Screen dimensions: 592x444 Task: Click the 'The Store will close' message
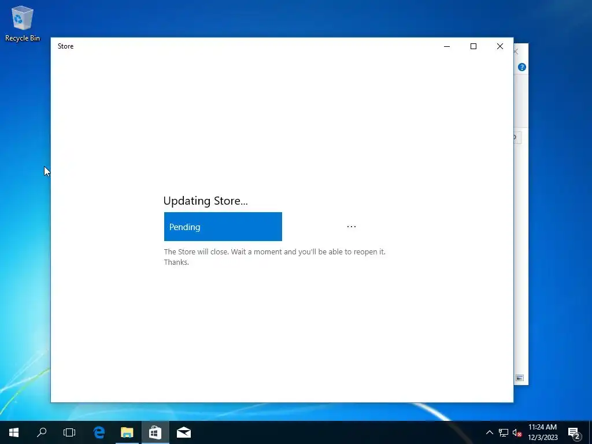(275, 257)
